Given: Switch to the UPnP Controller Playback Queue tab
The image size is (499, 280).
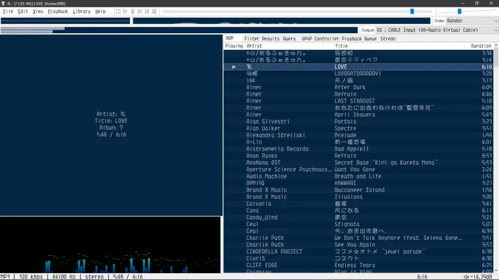Looking at the screenshot, I should coord(339,39).
